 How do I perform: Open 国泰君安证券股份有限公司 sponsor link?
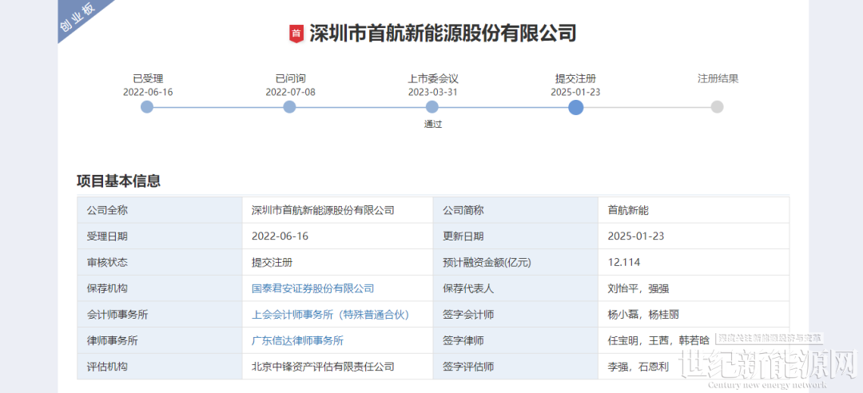click(x=312, y=288)
